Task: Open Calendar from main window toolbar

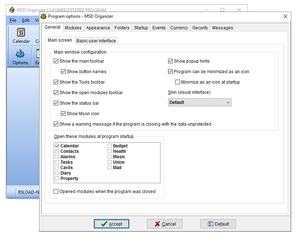Action: click(x=21, y=36)
